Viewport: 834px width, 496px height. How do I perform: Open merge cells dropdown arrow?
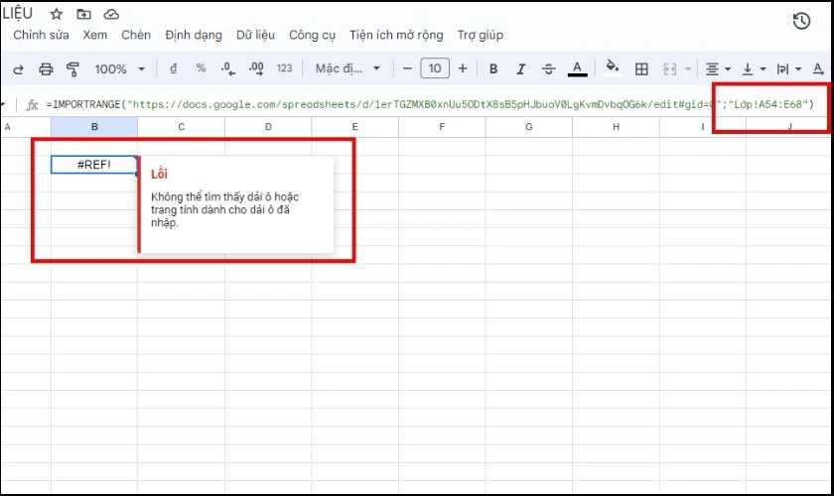[688, 69]
